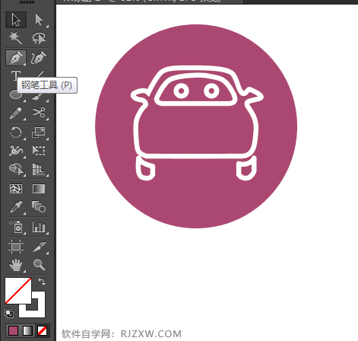
Task: Select the Scale tool
Action: [x=39, y=132]
